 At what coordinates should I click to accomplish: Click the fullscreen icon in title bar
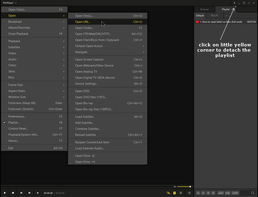pyautogui.click(x=249, y=3)
